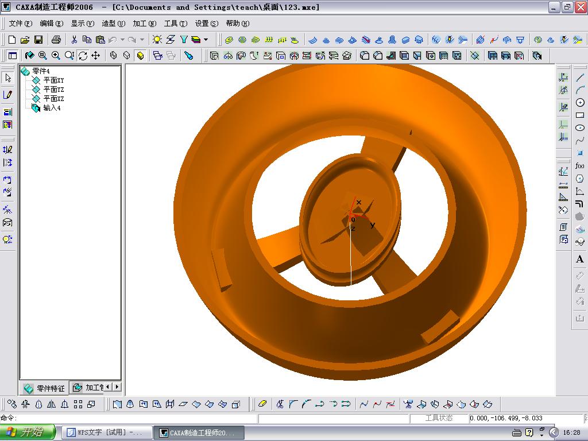Open the undo history dropdown arrow
The image size is (588, 441).
tap(123, 40)
